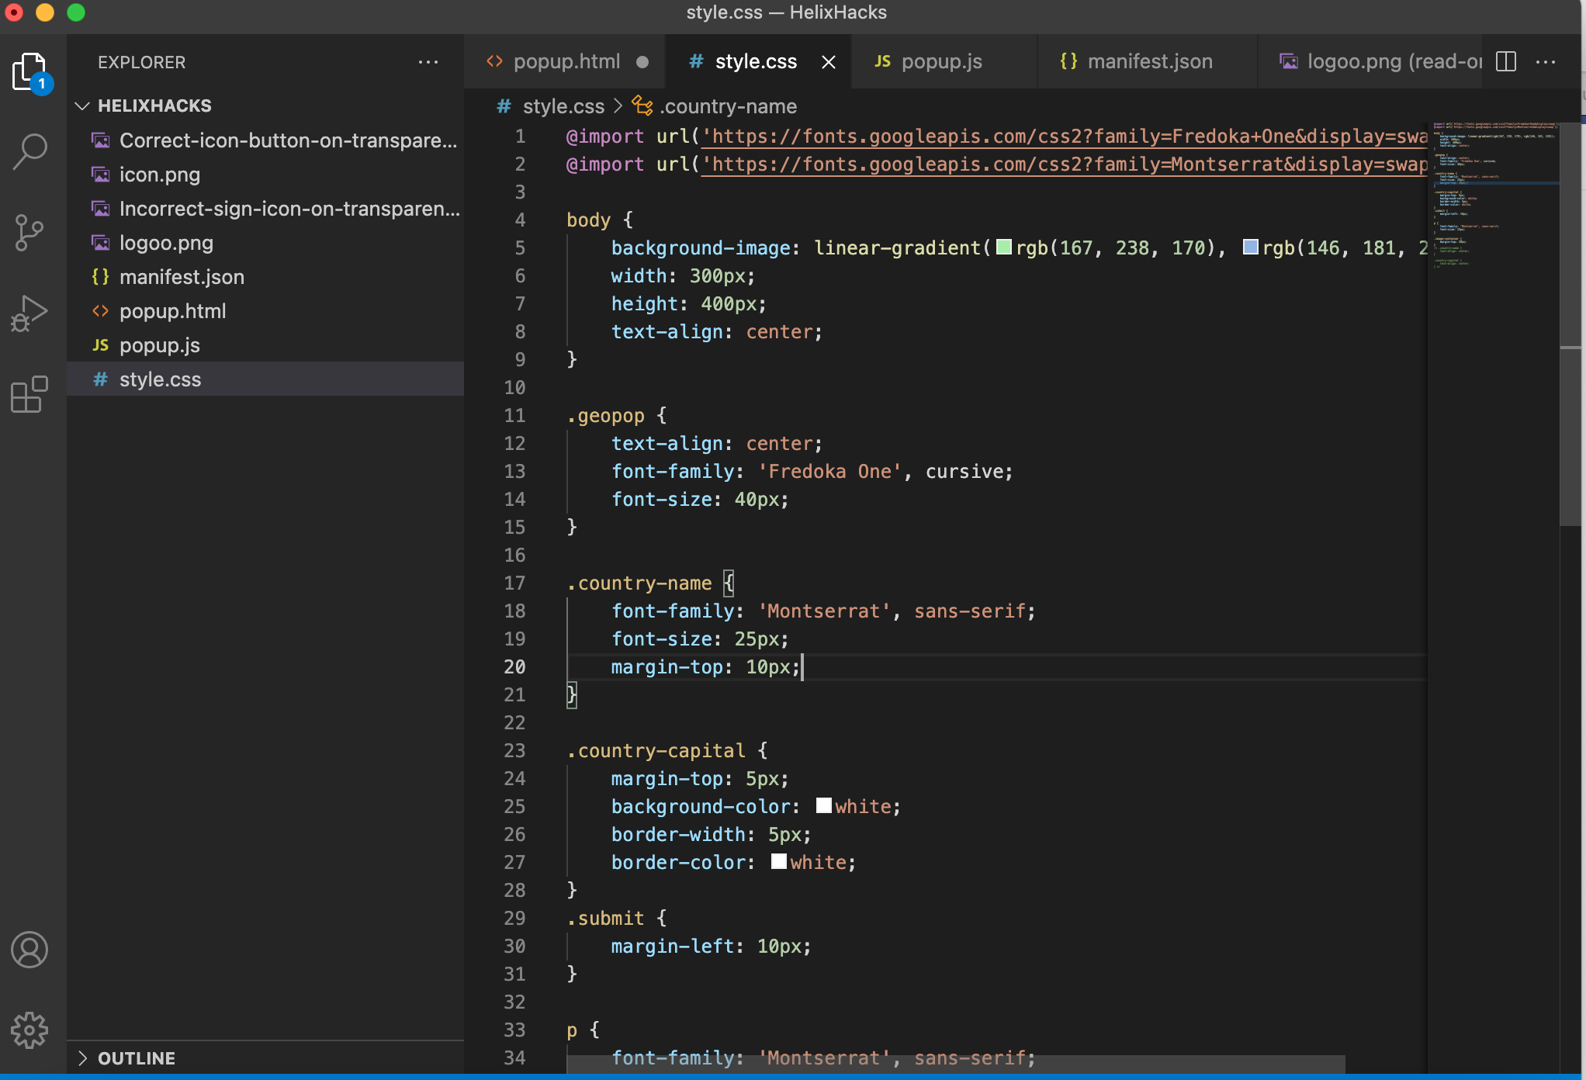
Task: Open the Extensions view icon
Action: coord(29,395)
